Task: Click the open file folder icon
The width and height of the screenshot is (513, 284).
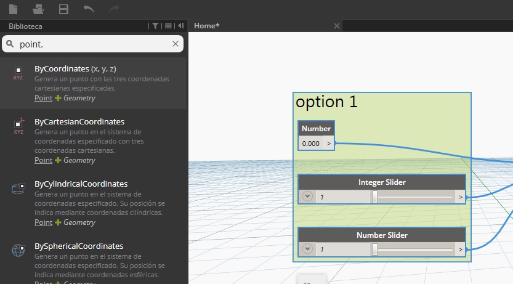Action: tap(38, 9)
